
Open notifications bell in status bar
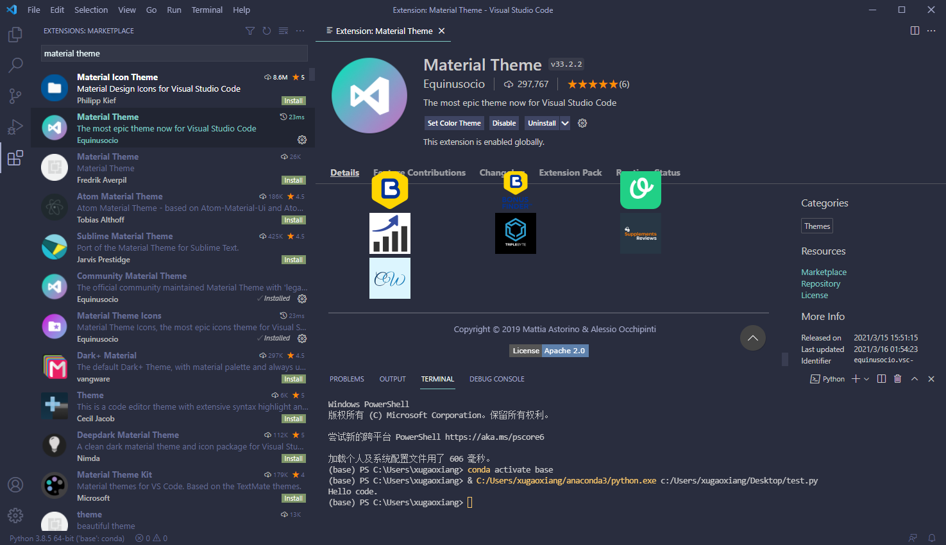click(x=932, y=538)
